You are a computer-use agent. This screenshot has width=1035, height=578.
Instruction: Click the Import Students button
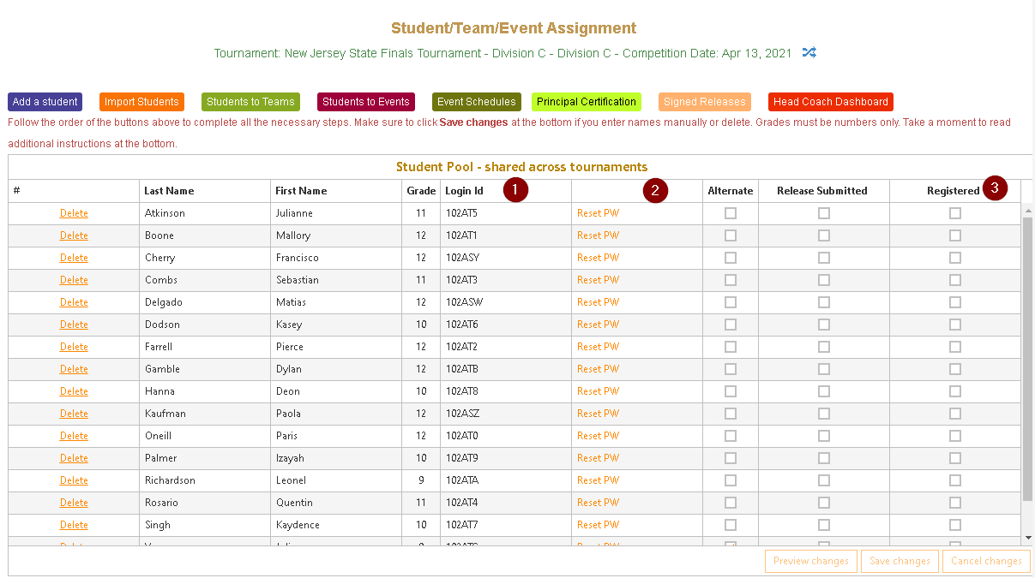pyautogui.click(x=141, y=102)
